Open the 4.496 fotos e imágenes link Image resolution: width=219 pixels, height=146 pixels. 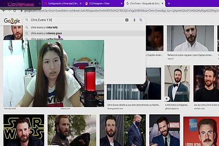coord(177,105)
